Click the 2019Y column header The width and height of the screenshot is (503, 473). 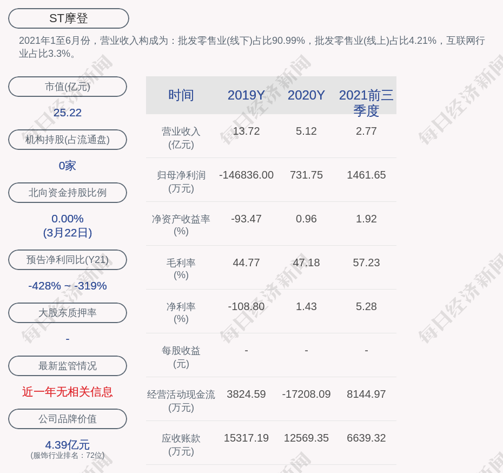tap(246, 95)
